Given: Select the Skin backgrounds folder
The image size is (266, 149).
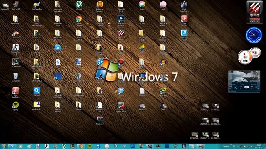Looking at the screenshot, I should click(x=37, y=21).
